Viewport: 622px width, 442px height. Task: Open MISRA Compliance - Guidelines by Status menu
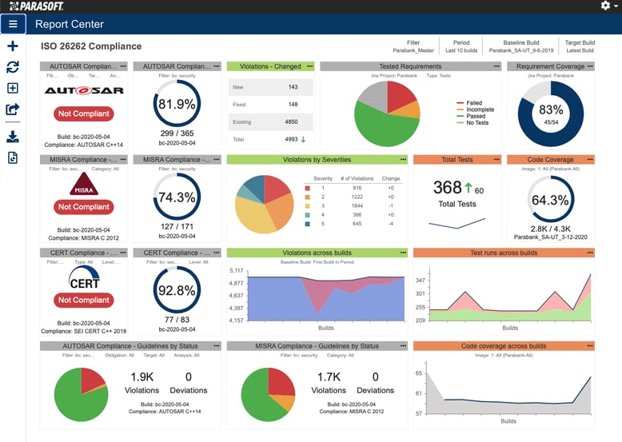[404, 346]
